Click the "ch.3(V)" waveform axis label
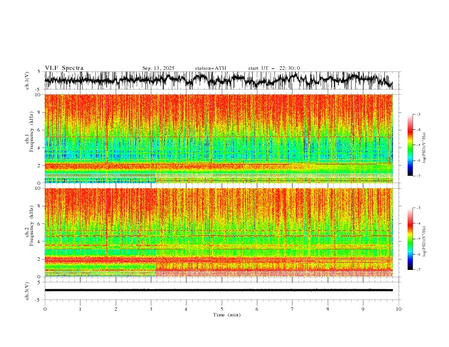The width and height of the screenshot is (449, 347). [x=27, y=291]
